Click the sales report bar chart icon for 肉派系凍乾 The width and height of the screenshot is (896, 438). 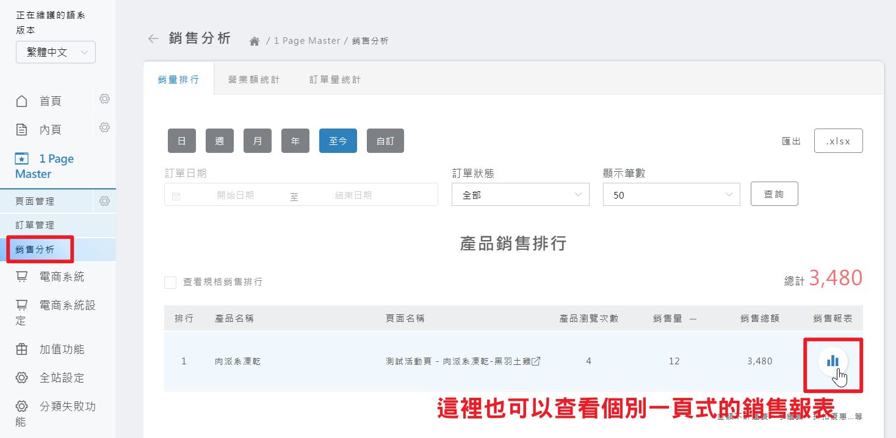833,361
